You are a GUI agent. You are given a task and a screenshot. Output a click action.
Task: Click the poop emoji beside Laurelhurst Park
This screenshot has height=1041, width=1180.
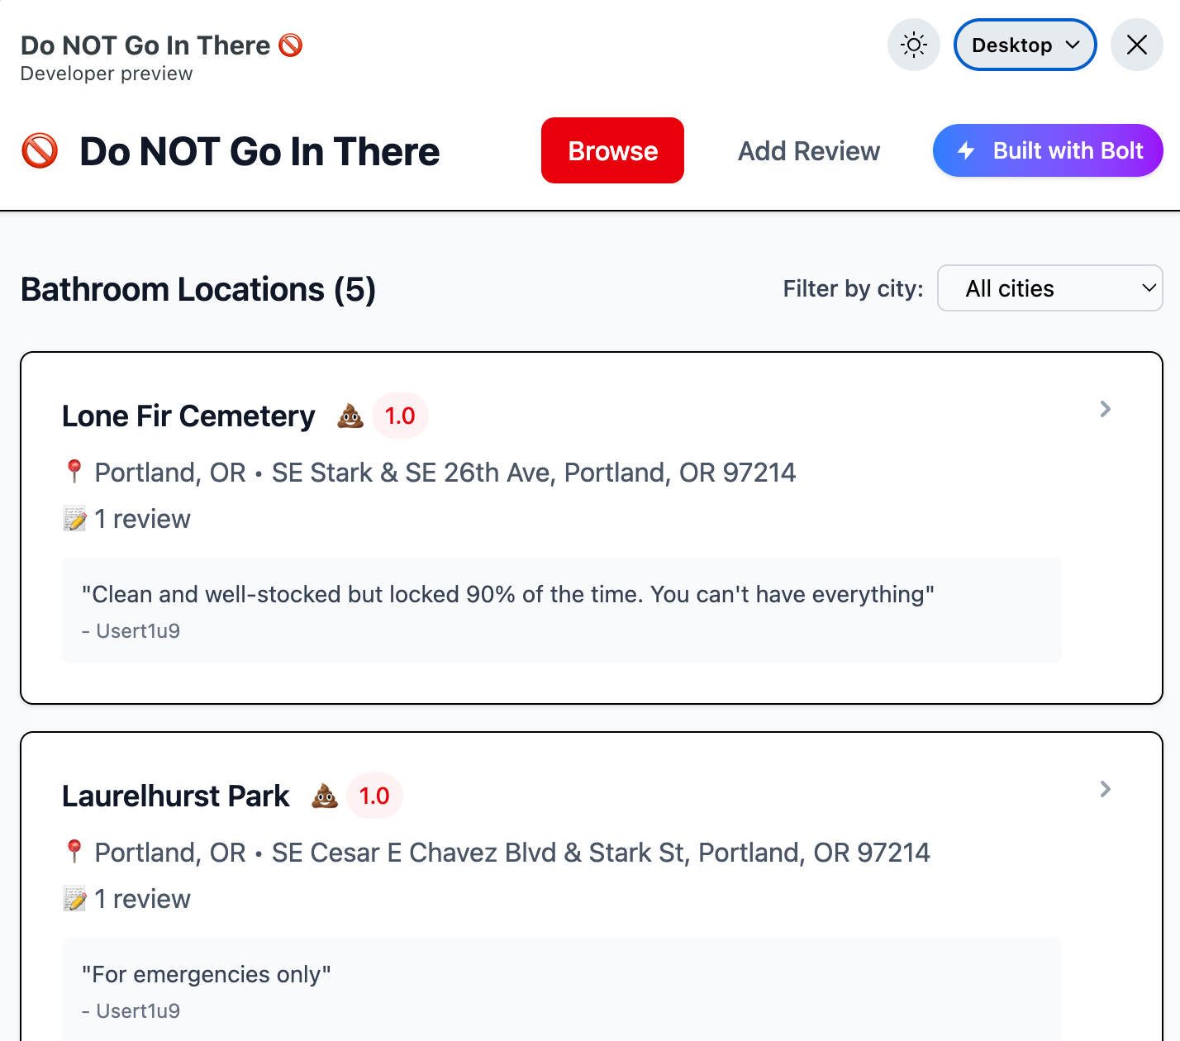[x=325, y=796]
